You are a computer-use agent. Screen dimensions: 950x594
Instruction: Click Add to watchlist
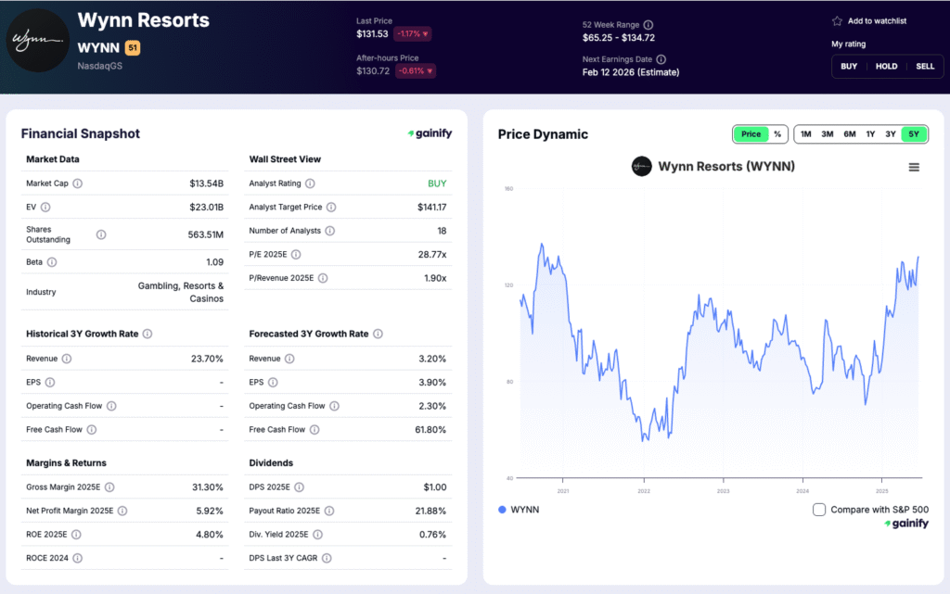[x=868, y=20]
